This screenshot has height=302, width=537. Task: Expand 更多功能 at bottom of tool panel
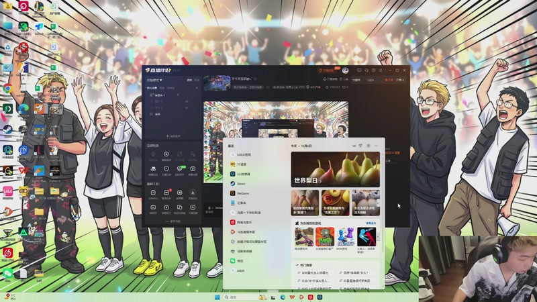173,221
